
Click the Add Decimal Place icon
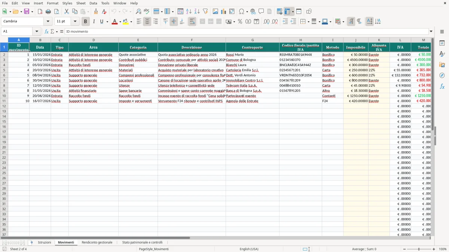coord(266,22)
